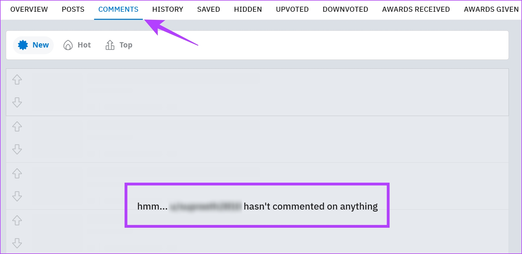Image resolution: width=522 pixels, height=254 pixels.
Task: Downvote the third comment placeholder
Action: click(17, 196)
